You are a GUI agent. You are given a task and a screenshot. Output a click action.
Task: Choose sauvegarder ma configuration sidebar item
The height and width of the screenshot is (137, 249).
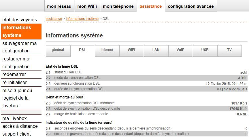pos(20,47)
